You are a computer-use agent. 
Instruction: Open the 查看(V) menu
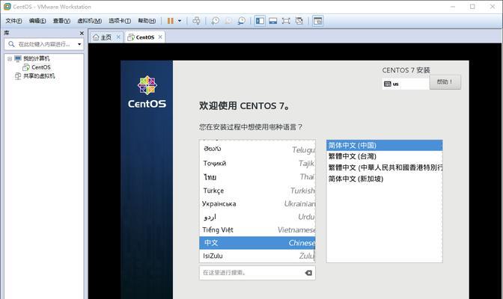pyautogui.click(x=61, y=21)
